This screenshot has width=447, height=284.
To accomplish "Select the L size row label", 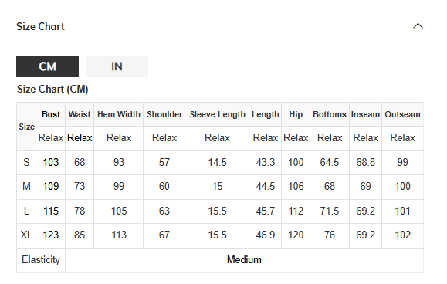I will tap(26, 211).
